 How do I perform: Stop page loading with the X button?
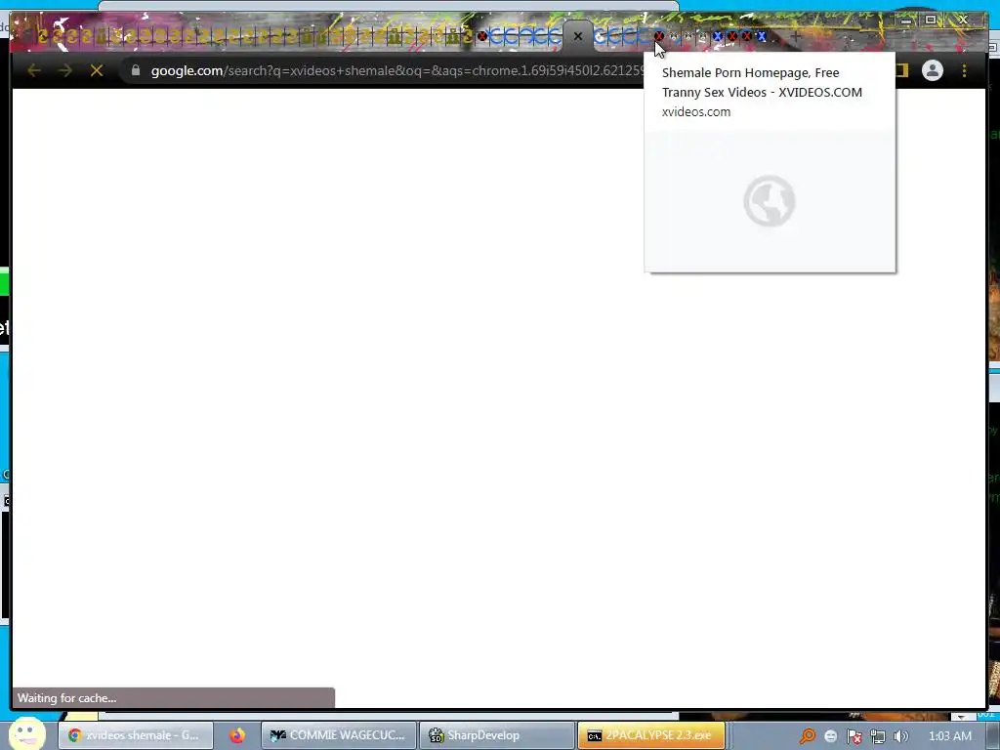tap(97, 70)
